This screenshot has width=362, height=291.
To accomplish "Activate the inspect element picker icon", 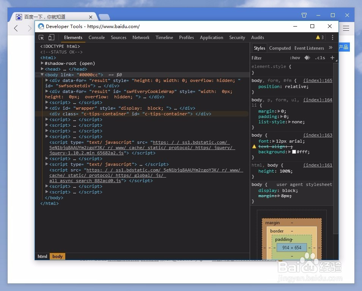I will tap(41, 38).
